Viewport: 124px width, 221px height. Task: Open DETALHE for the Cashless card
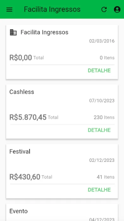[99, 130]
